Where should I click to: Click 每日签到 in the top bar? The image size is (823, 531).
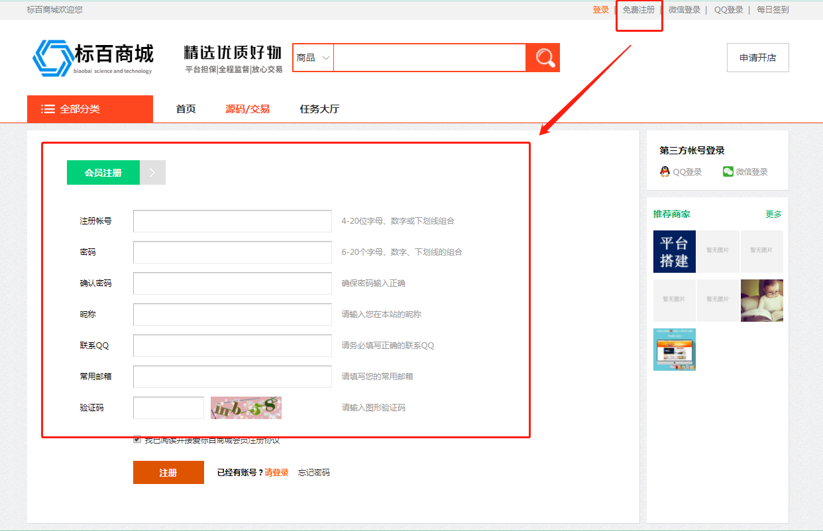click(x=773, y=10)
